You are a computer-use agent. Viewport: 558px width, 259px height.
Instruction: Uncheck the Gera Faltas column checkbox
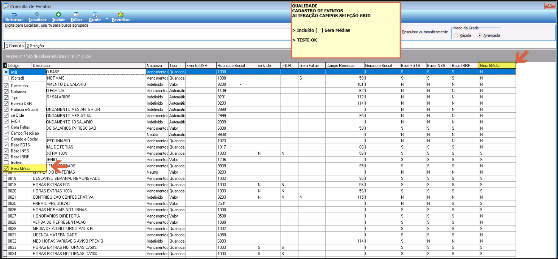tap(6, 127)
